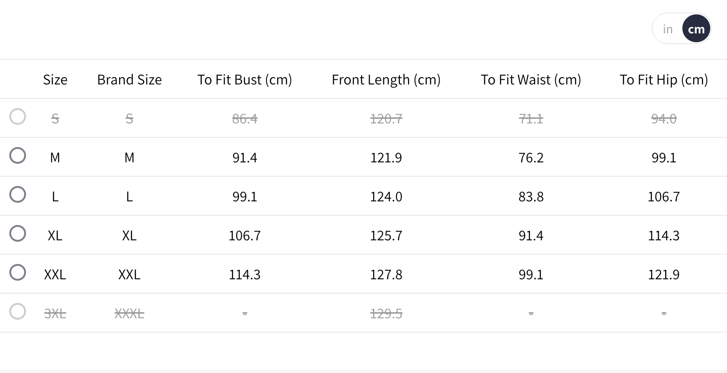Click the 124.0 front length for L
Viewport: 727px width, 373px height.
pos(386,197)
